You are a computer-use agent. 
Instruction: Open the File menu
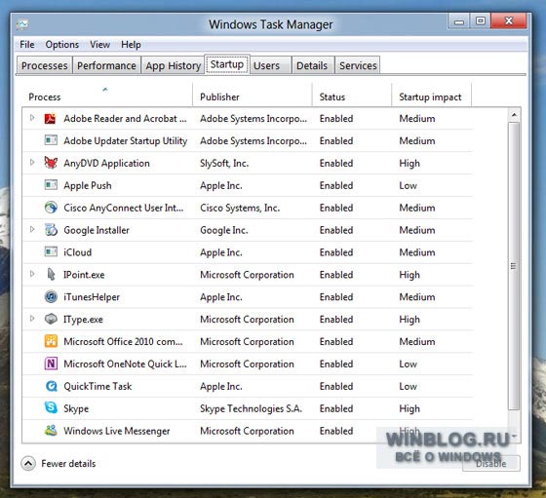27,45
